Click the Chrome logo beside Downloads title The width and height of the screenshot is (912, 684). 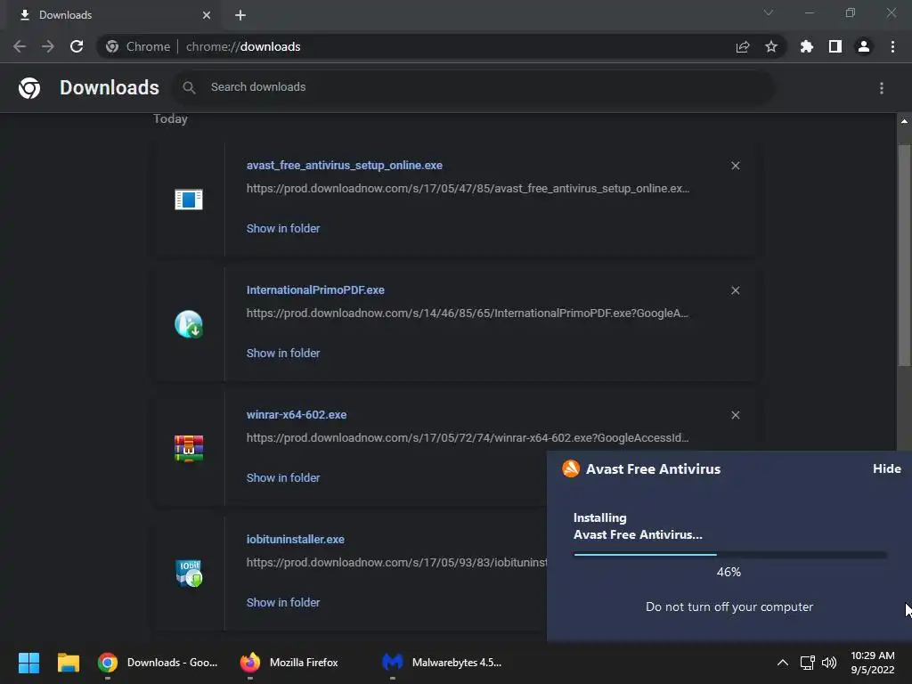coord(29,88)
